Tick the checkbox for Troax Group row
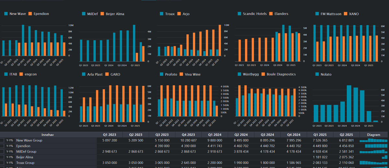Image resolution: width=389 pixels, height=168 pixels. [2, 162]
